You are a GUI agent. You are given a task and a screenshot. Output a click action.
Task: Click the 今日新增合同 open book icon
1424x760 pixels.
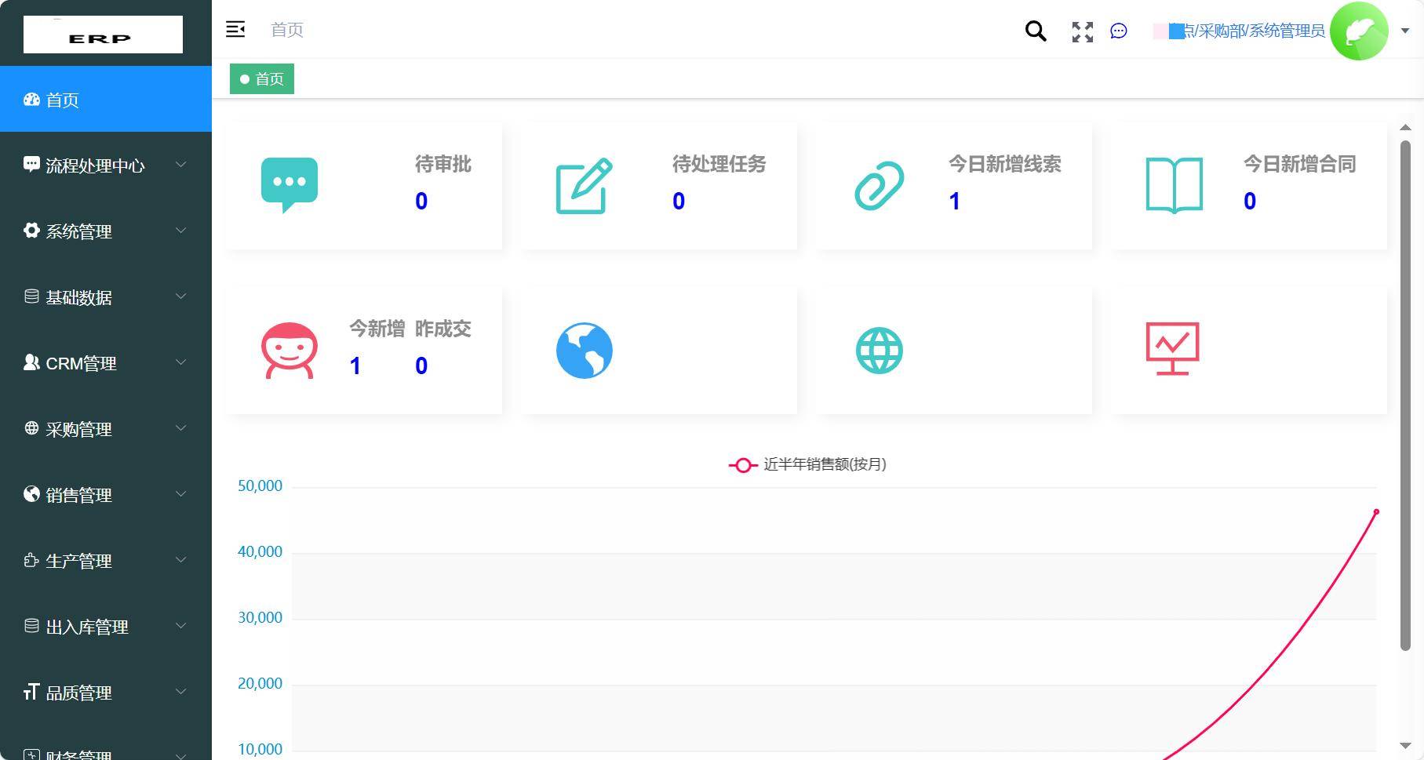click(x=1175, y=186)
